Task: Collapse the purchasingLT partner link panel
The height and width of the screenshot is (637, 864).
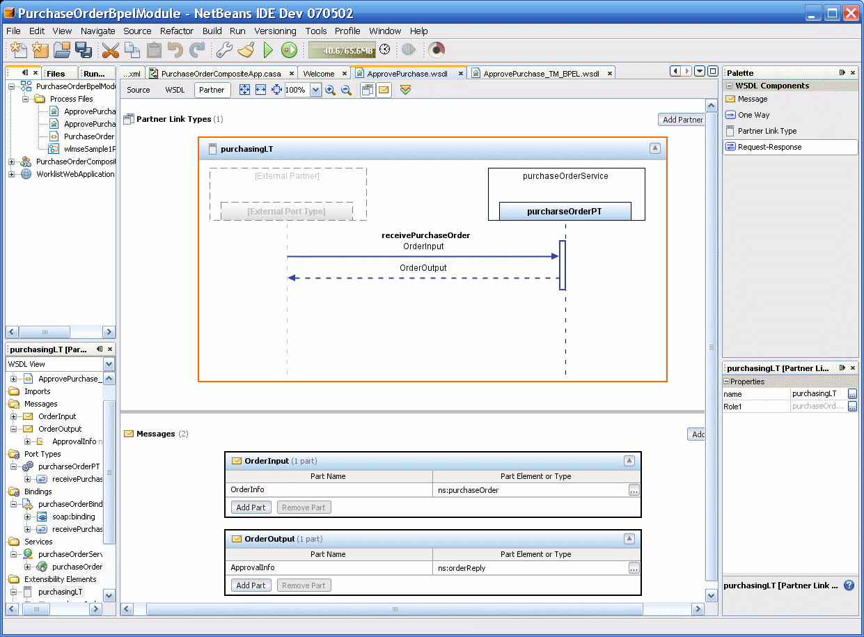Action: (654, 148)
